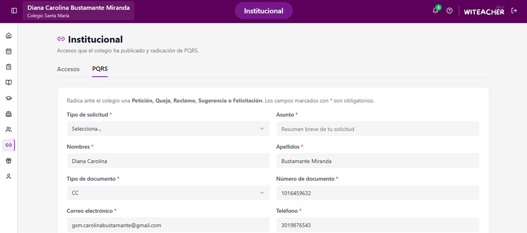Open the open-book icon in sidebar
Screen dimensions: 527x233
pyautogui.click(x=8, y=82)
